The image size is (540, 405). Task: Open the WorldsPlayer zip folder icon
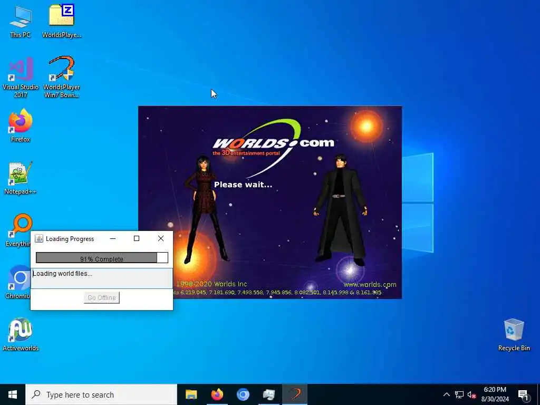click(x=62, y=21)
